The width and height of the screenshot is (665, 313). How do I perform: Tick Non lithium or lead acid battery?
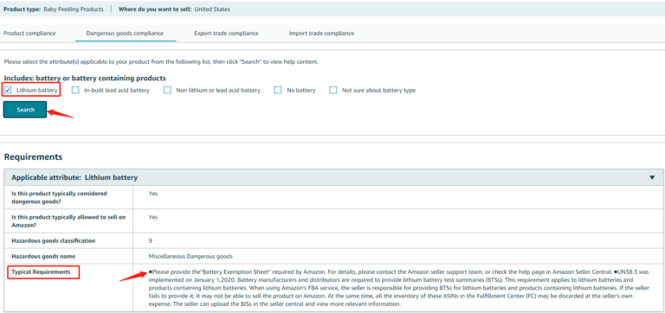(167, 90)
